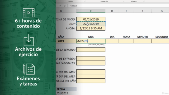Click empty MINUTO result cell
169x95 pixels.
pyautogui.click(x=143, y=41)
